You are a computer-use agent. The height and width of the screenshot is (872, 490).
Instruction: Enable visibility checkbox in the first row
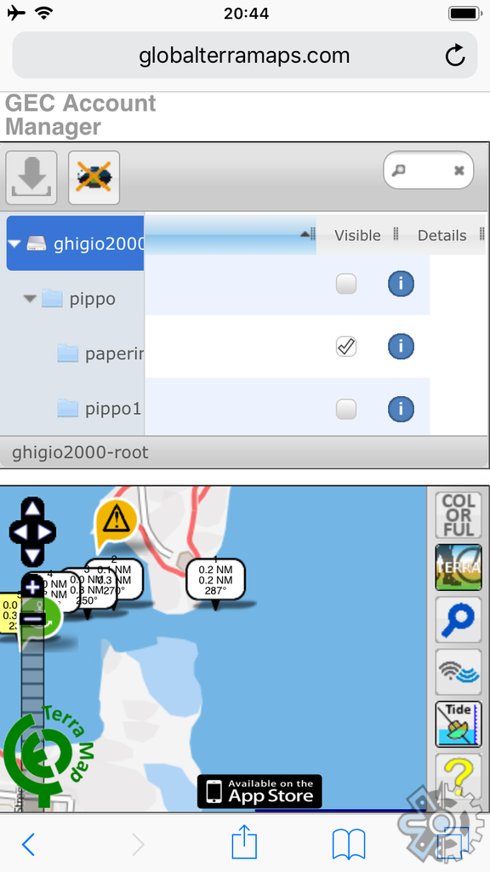[x=346, y=284]
